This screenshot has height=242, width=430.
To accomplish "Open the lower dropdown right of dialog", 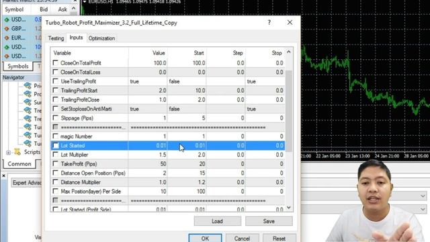I will (x=423, y=209).
